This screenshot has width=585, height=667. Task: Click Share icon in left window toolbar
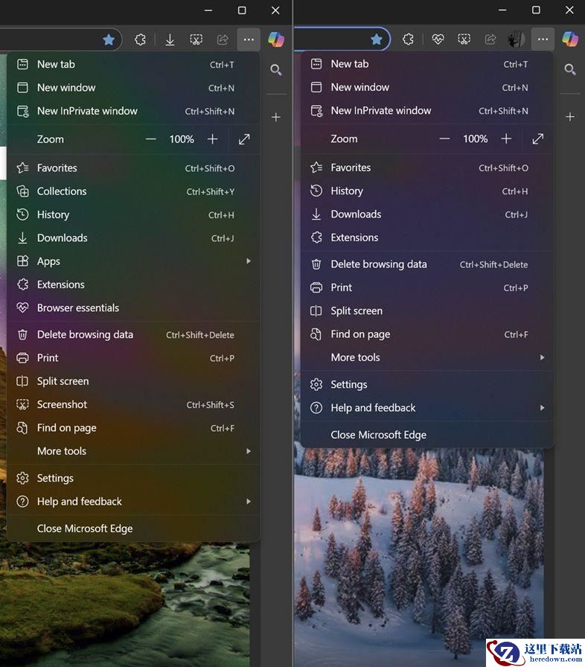coord(223,39)
